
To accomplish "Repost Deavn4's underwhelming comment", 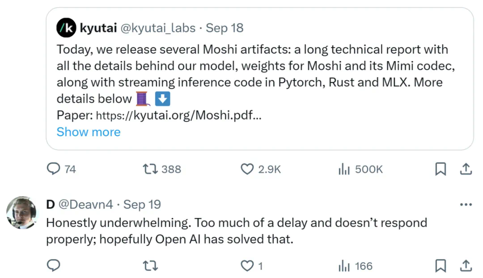I will click(x=148, y=266).
